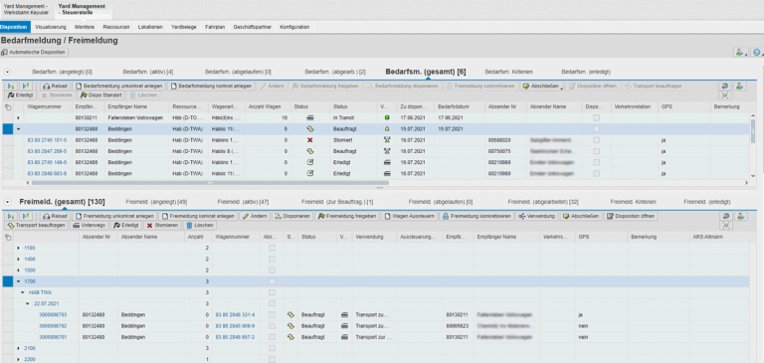This screenshot has height=363, width=764.
Task: Toggle Dispo checkbox for Wagennummer 83 80 2745 101-5
Action: pyautogui.click(x=597, y=140)
